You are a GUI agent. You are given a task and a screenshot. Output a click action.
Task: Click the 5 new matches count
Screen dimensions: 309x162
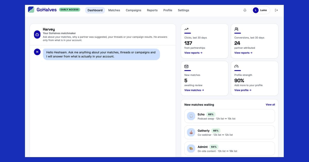coord(186,80)
